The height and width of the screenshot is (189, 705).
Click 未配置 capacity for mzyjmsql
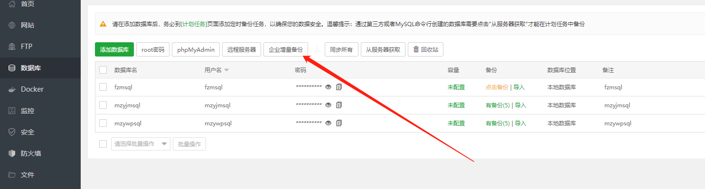click(456, 105)
